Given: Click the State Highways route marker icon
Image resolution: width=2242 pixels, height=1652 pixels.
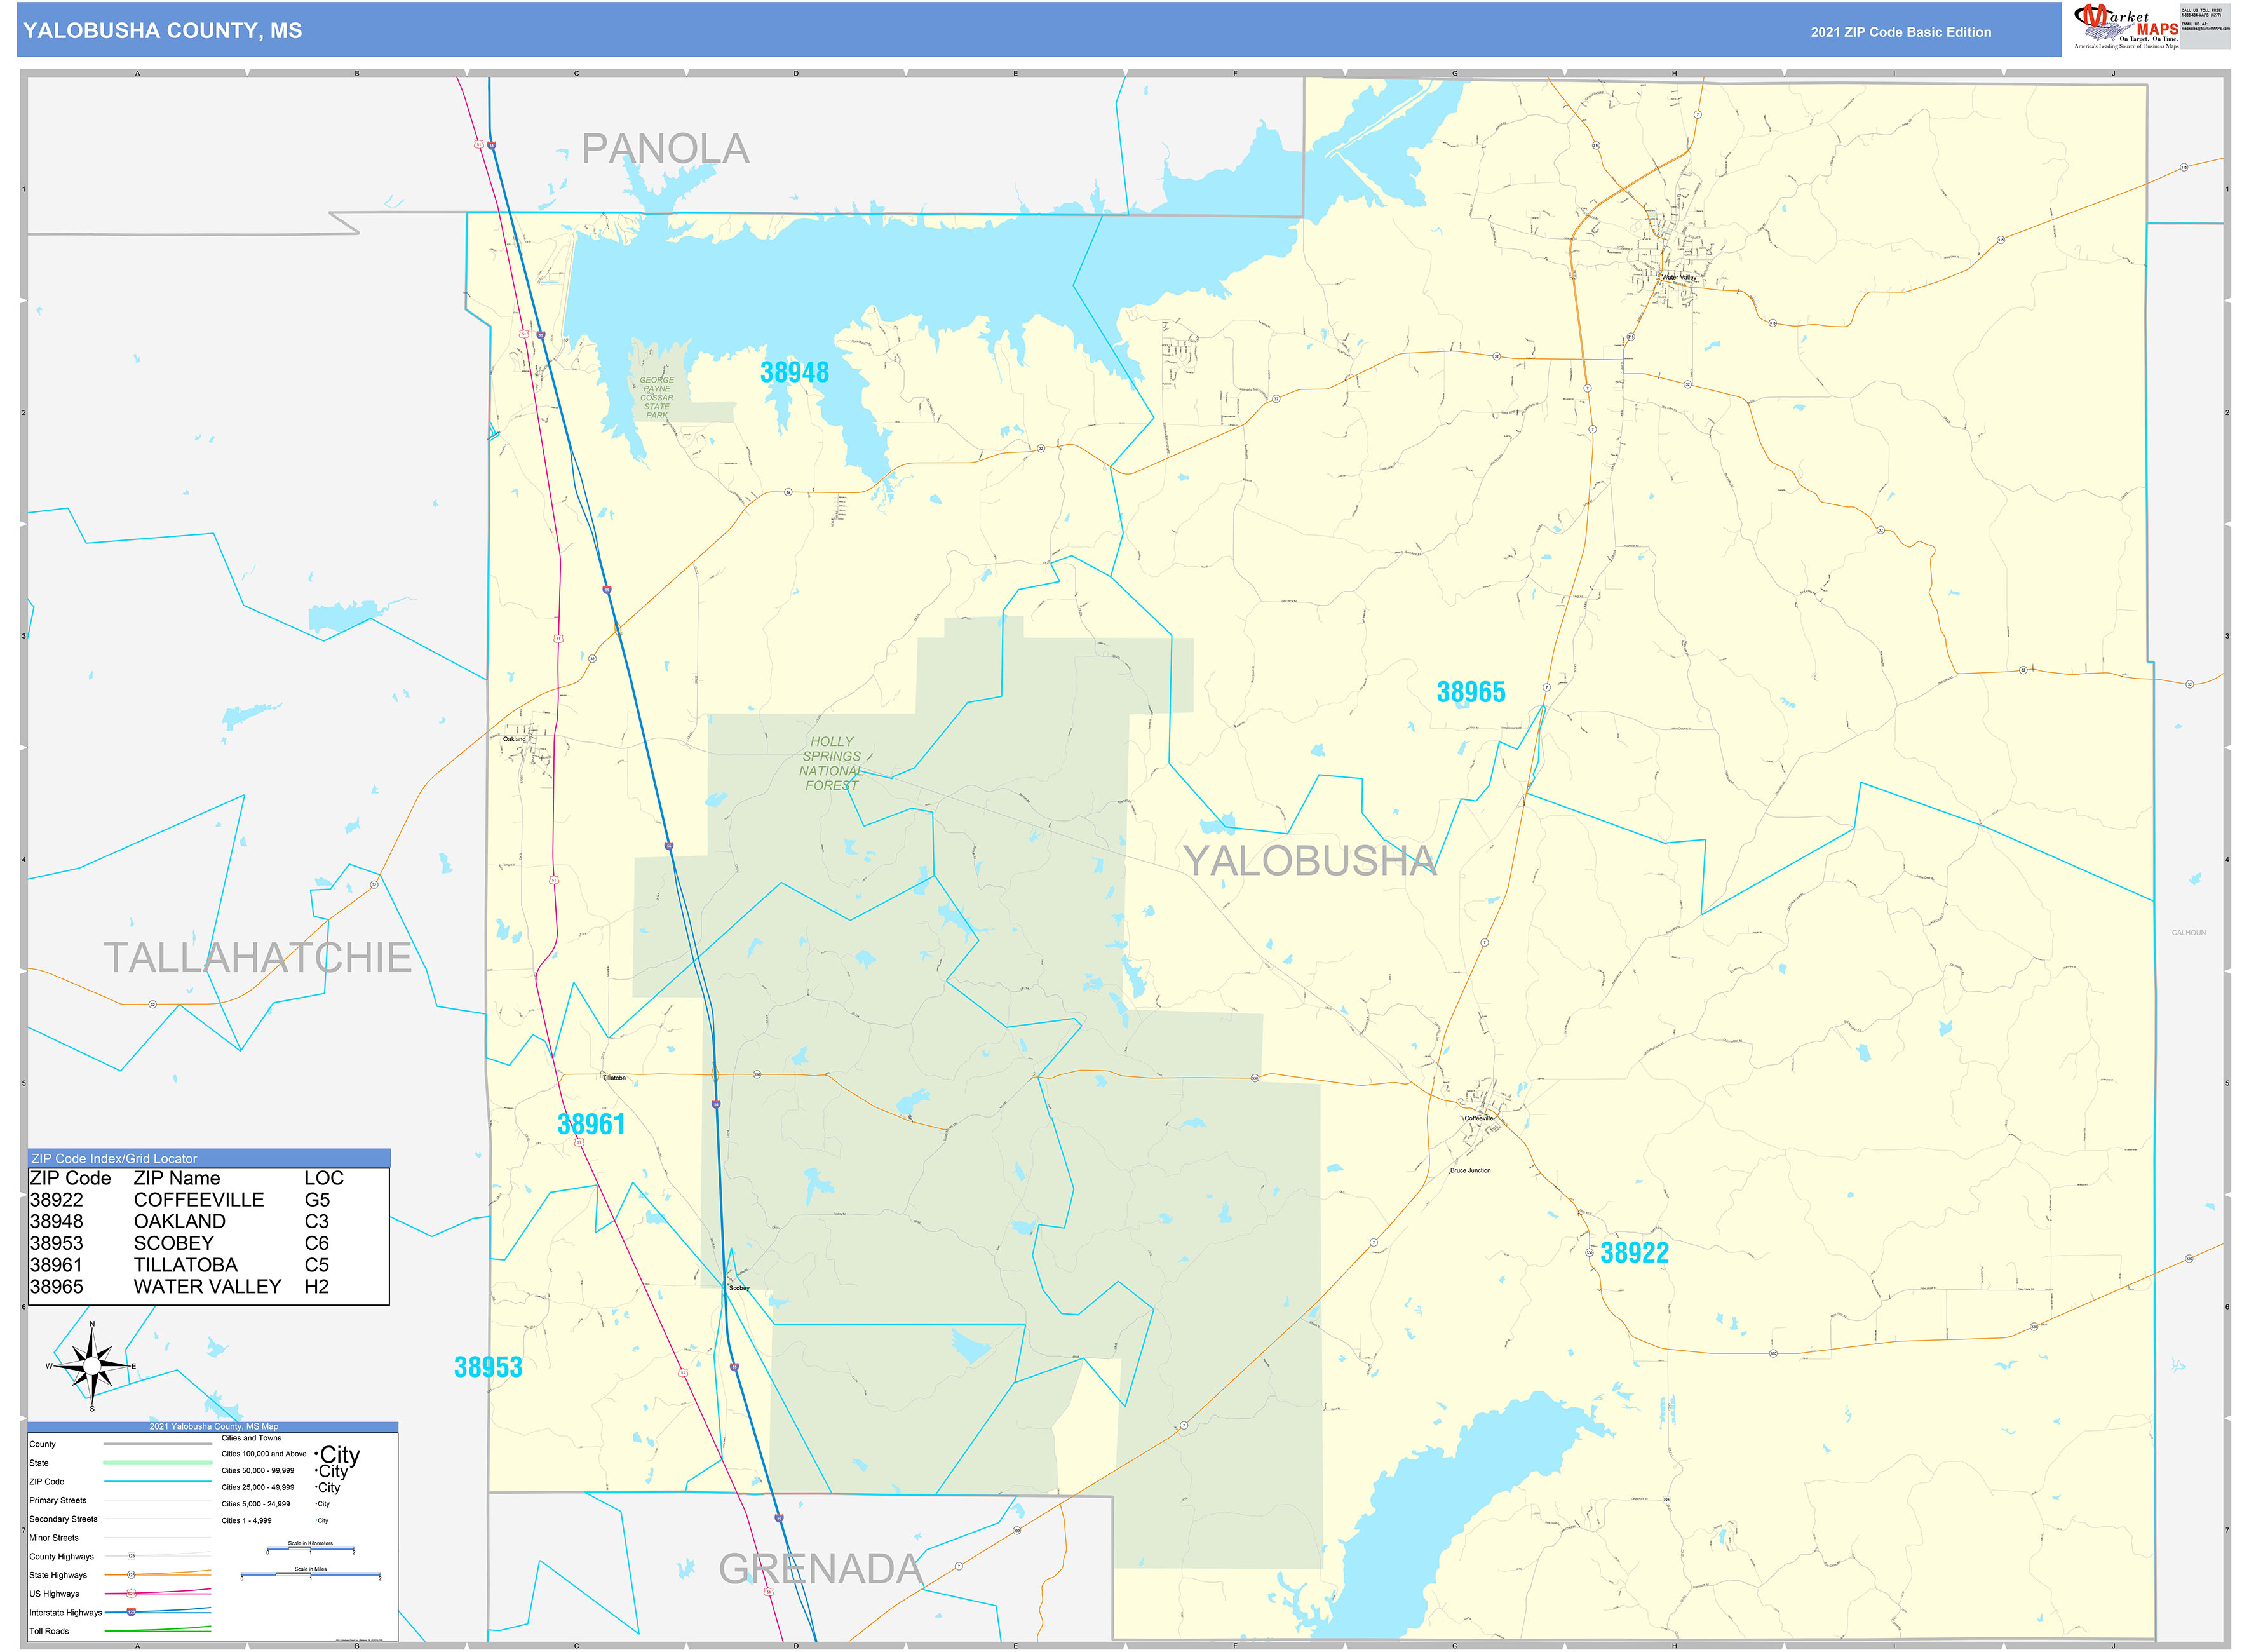Looking at the screenshot, I should (x=132, y=1575).
